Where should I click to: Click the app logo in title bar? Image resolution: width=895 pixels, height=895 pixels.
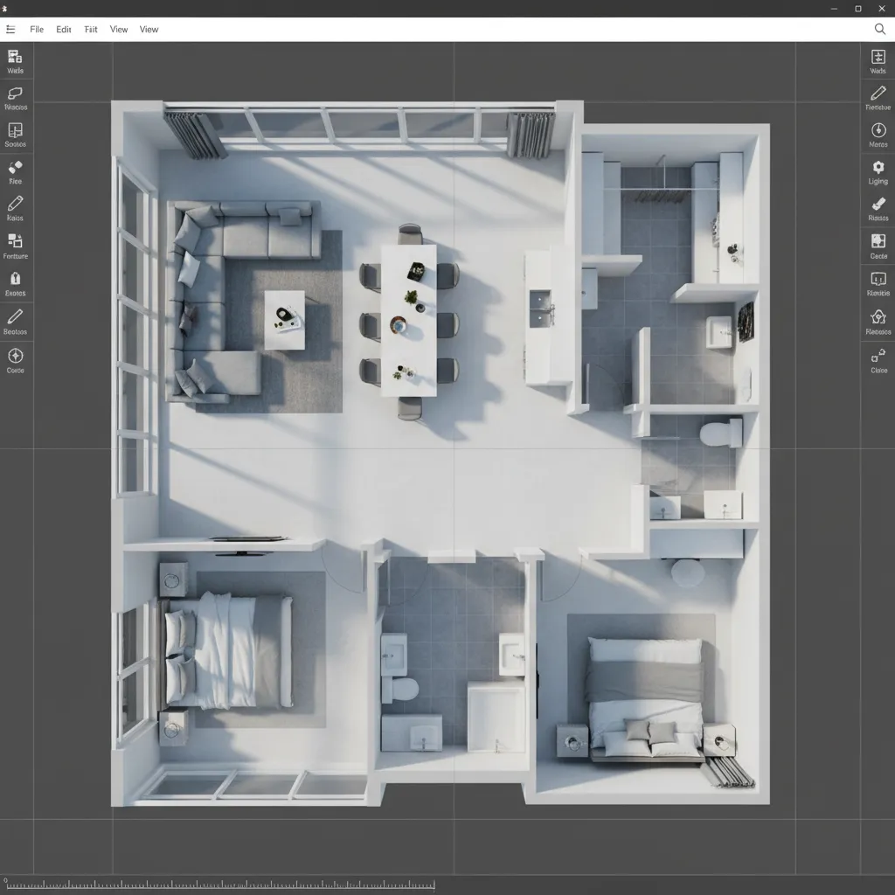[4, 9]
